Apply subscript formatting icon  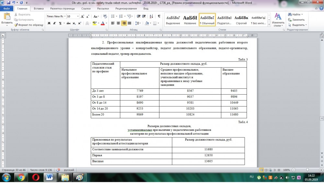pyautogui.click(x=75, y=23)
